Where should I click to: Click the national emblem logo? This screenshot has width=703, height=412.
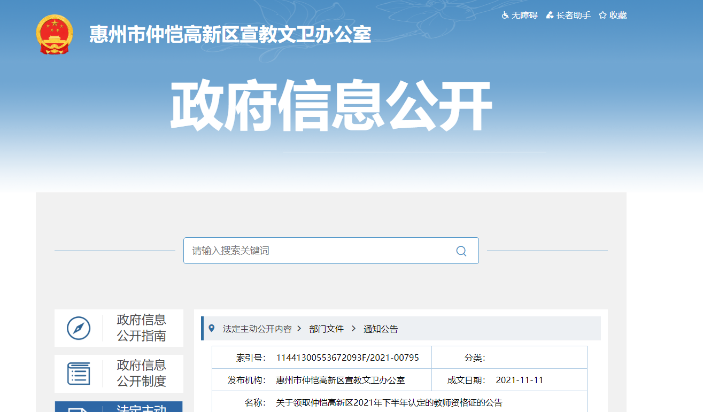click(x=55, y=34)
